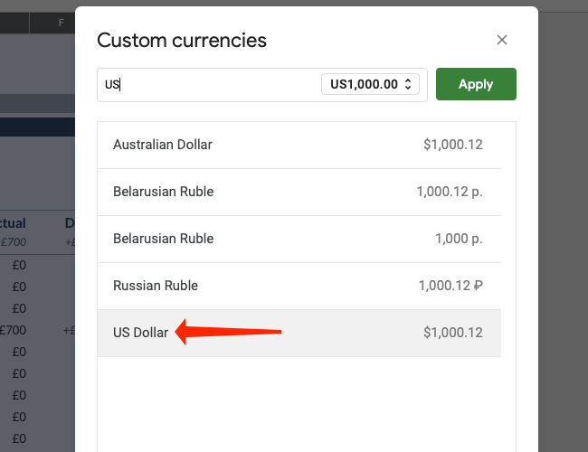Click the $1,000.12 sample beside US Dollar
Image resolution: width=588 pixels, height=452 pixels.
pos(452,333)
